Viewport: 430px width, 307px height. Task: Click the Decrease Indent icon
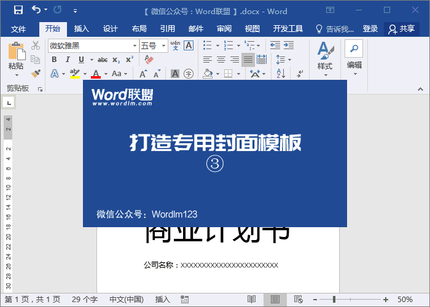(x=275, y=45)
